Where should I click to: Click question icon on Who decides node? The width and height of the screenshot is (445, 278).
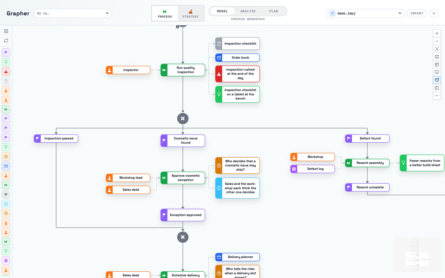tap(219, 165)
